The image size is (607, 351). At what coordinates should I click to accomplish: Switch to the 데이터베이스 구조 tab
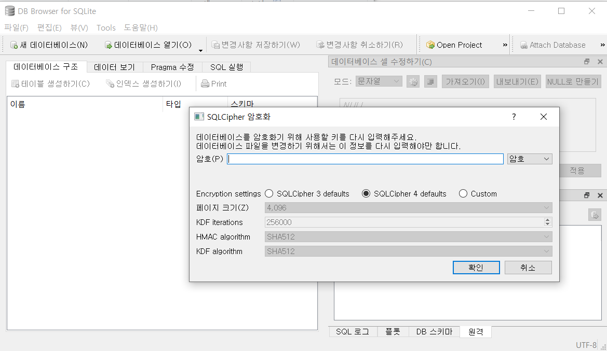coord(46,66)
